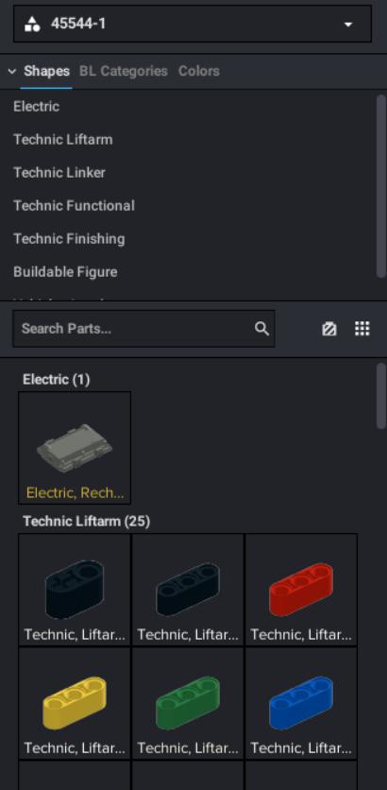Choose the yellow Technic Liftarm part

point(75,703)
